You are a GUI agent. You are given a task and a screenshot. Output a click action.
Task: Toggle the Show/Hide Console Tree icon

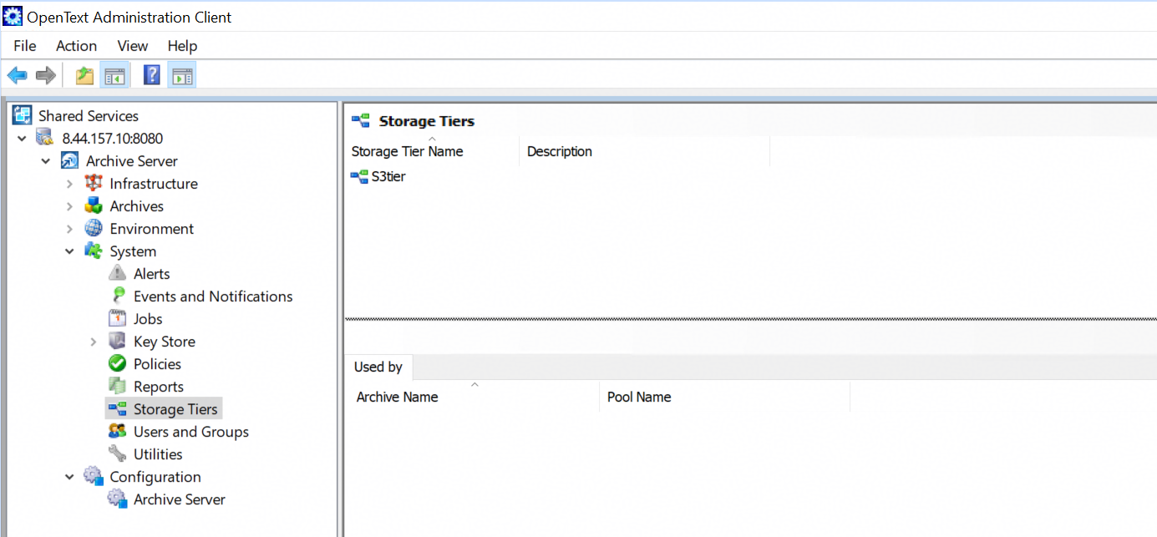click(114, 76)
